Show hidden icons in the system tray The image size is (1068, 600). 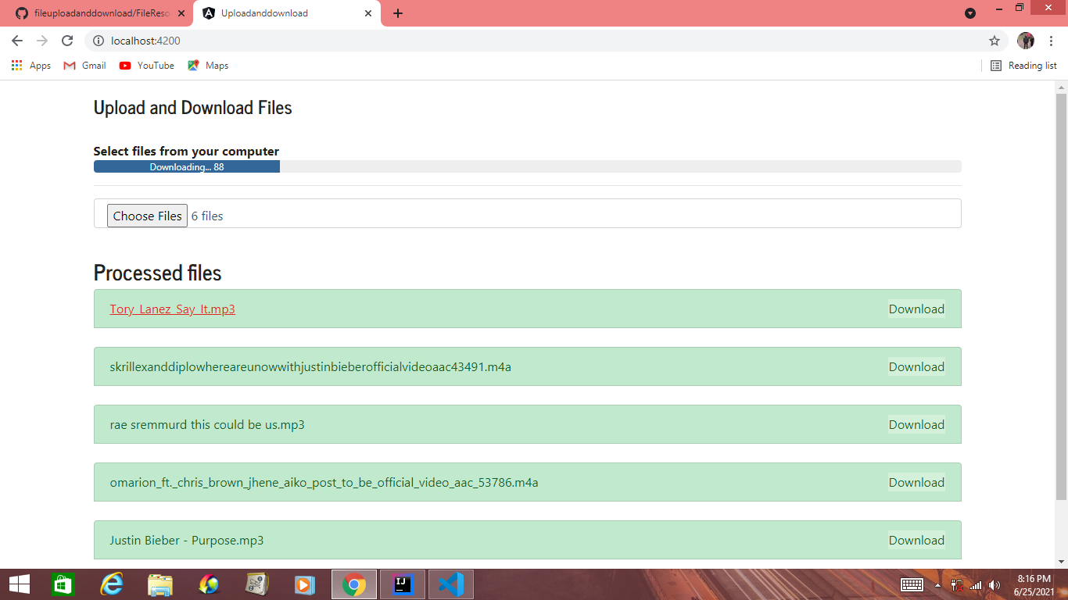pos(938,584)
